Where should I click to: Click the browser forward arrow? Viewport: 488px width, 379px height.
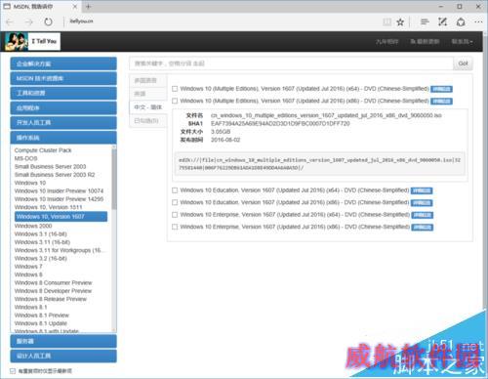pyautogui.click(x=29, y=21)
